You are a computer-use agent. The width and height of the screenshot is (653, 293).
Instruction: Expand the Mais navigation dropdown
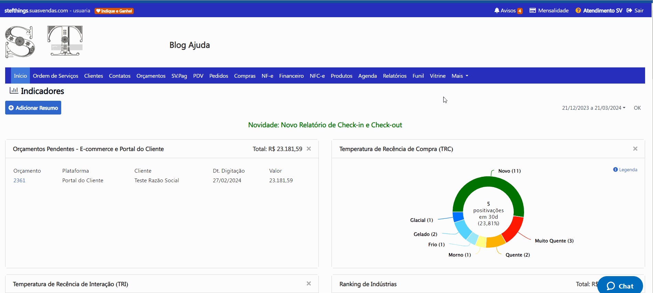tap(460, 76)
